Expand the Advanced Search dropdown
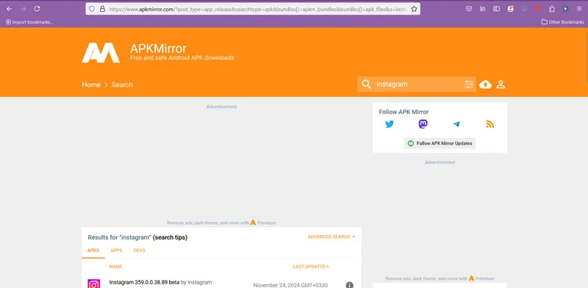 pyautogui.click(x=331, y=237)
